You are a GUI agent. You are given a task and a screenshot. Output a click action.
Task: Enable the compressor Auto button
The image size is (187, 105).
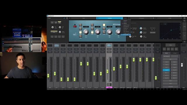tap(153, 32)
